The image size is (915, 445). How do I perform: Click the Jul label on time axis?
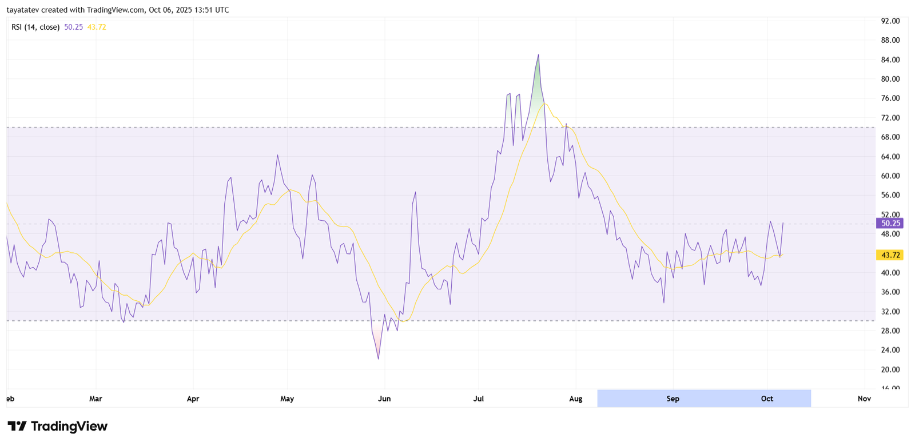pos(478,399)
